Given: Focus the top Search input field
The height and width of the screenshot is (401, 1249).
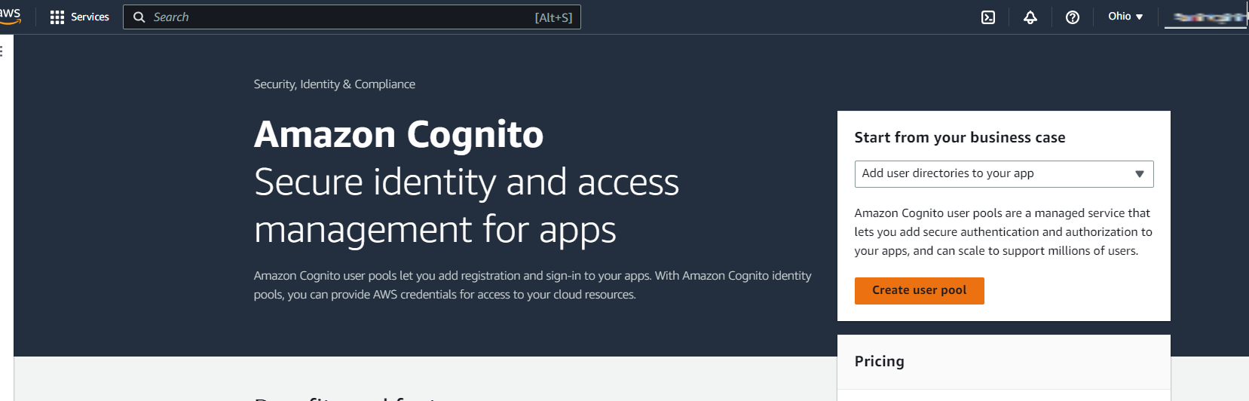Looking at the screenshot, I should coord(352,17).
